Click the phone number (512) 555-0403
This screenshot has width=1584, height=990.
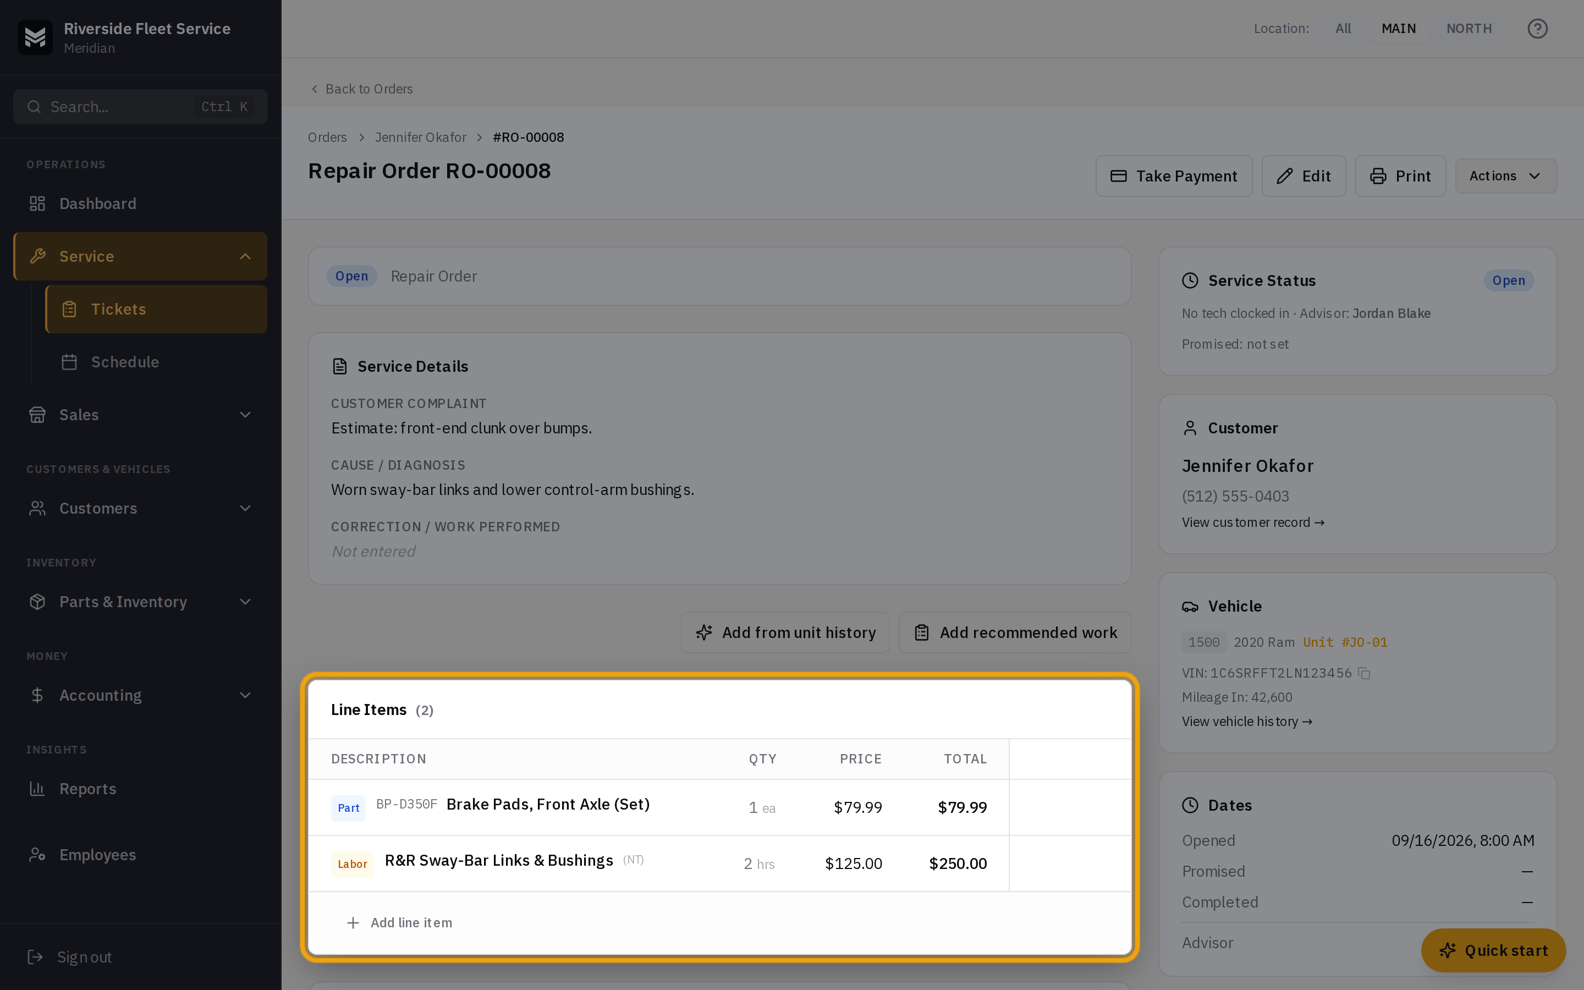(x=1235, y=496)
